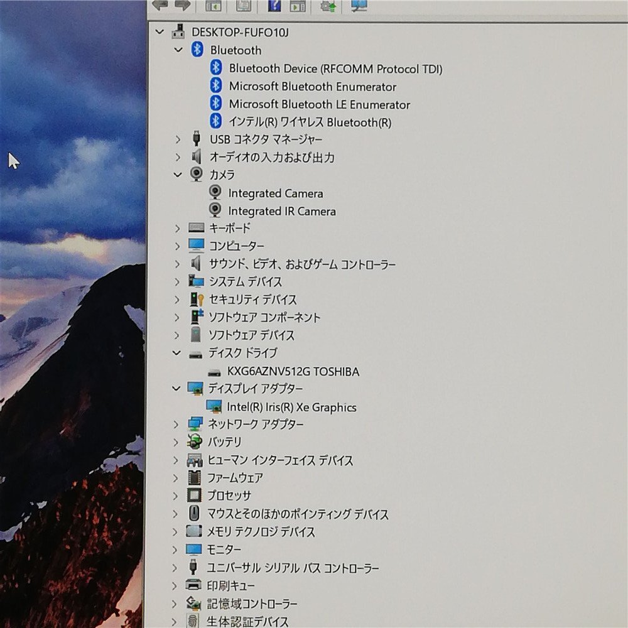Click the battery icon for バッテリ

point(195,441)
